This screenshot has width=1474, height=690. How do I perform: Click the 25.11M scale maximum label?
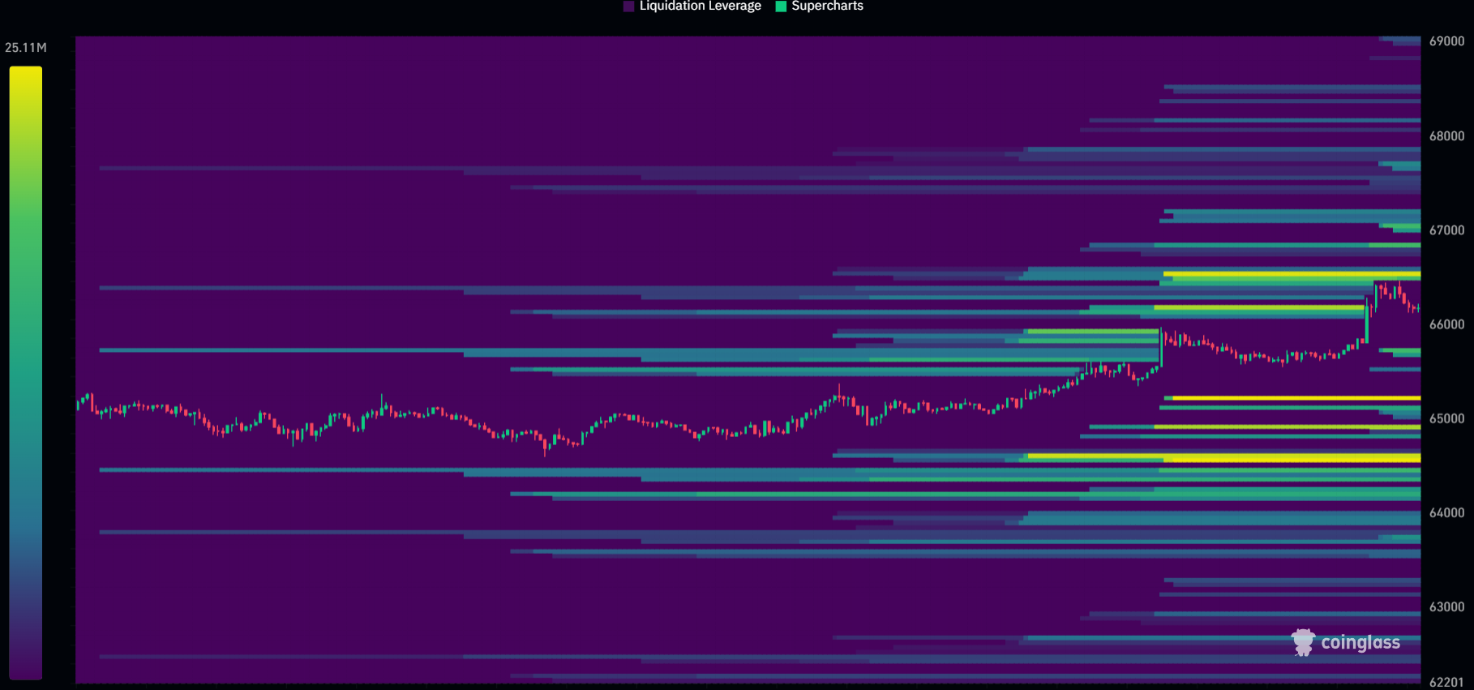pos(26,48)
